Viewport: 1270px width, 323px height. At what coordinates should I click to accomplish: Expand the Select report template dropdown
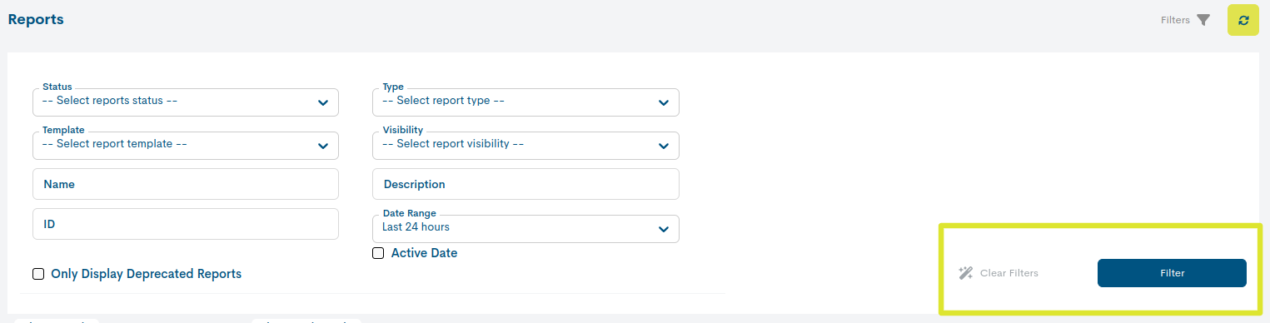186,146
